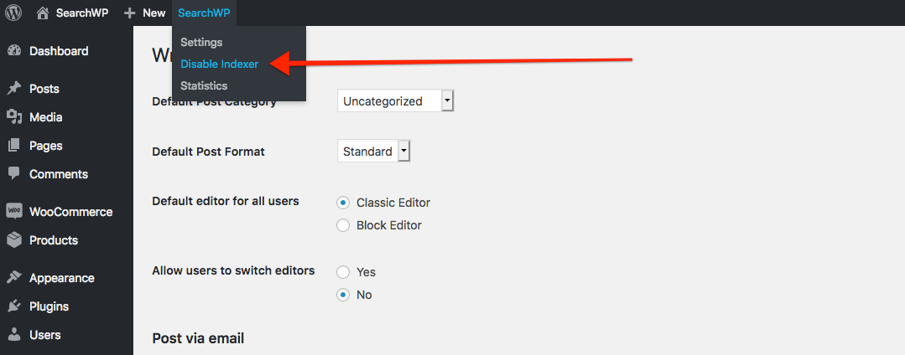Choose No for switching editors
This screenshot has width=905, height=355.
(x=343, y=295)
